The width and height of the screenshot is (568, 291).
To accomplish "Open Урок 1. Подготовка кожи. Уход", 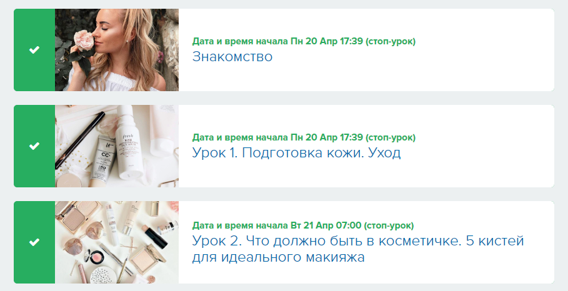I will pos(296,153).
